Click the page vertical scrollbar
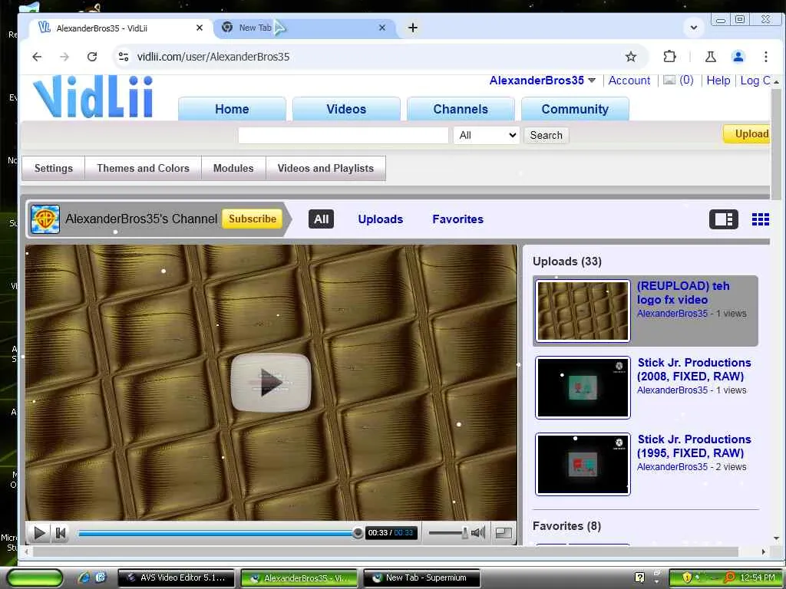Image resolution: width=786 pixels, height=589 pixels. [x=776, y=145]
